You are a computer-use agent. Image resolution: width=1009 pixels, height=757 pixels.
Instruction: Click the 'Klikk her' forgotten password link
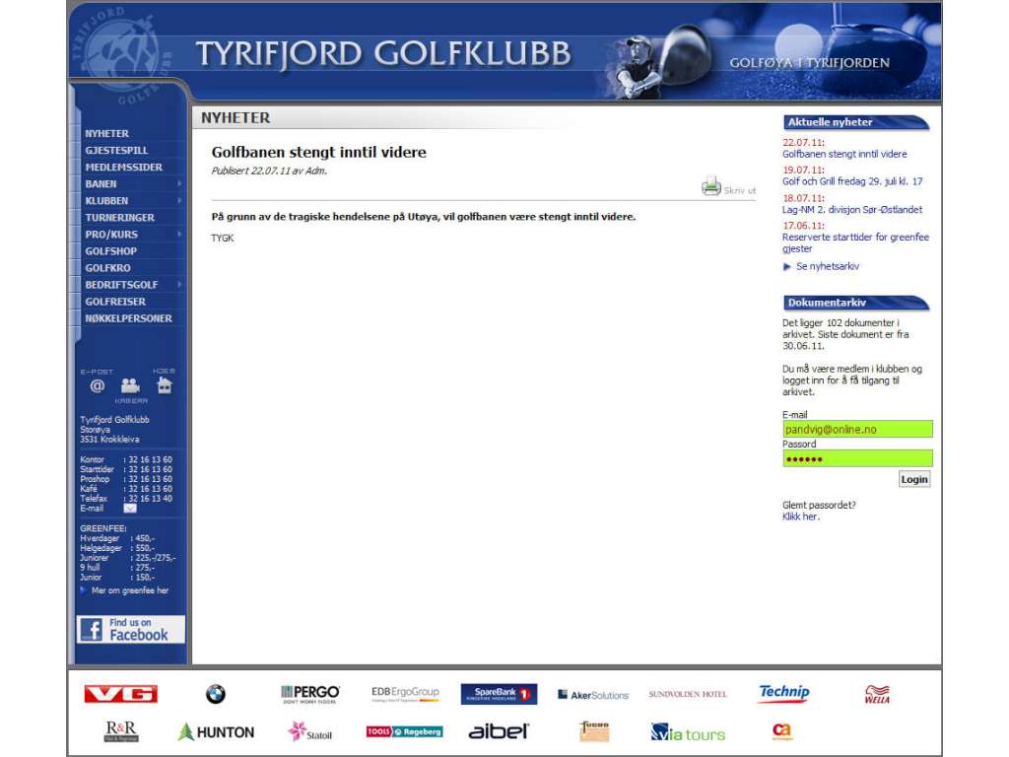point(800,516)
